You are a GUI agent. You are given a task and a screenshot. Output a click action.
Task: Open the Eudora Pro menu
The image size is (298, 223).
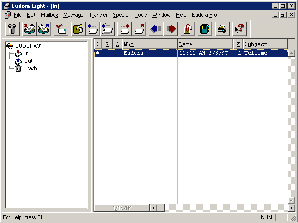(x=204, y=15)
